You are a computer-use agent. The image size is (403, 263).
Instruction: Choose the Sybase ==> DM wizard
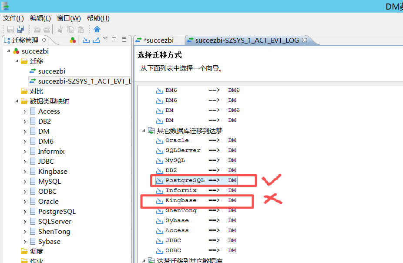(x=196, y=220)
